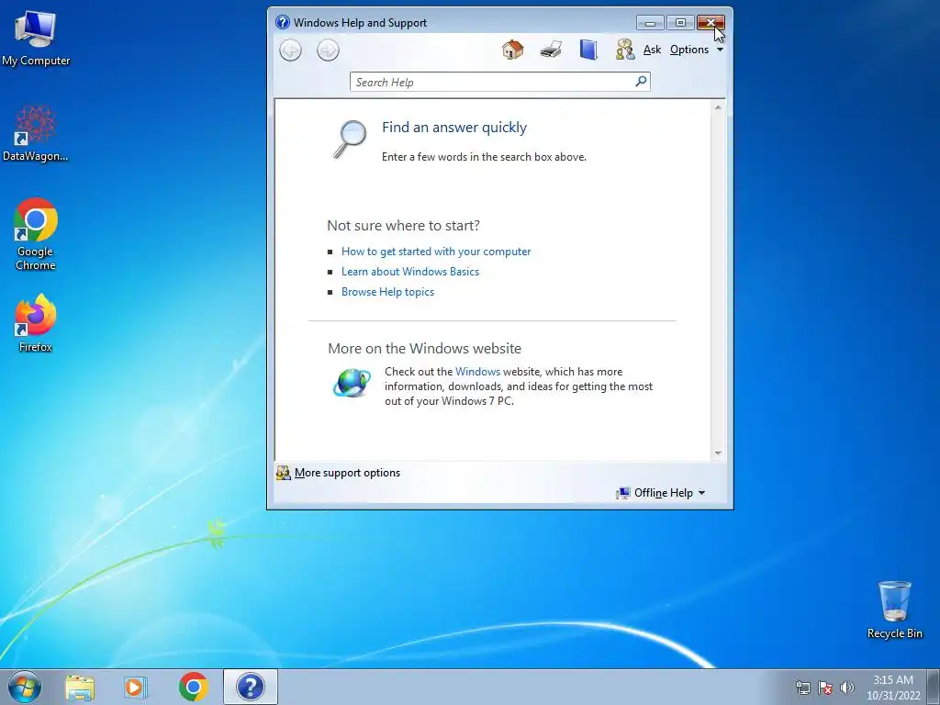
Task: Select the Recycle Bin icon
Action: [894, 610]
